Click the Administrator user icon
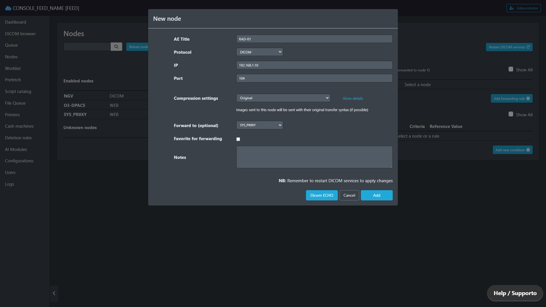This screenshot has height=307, width=546. [x=512, y=8]
